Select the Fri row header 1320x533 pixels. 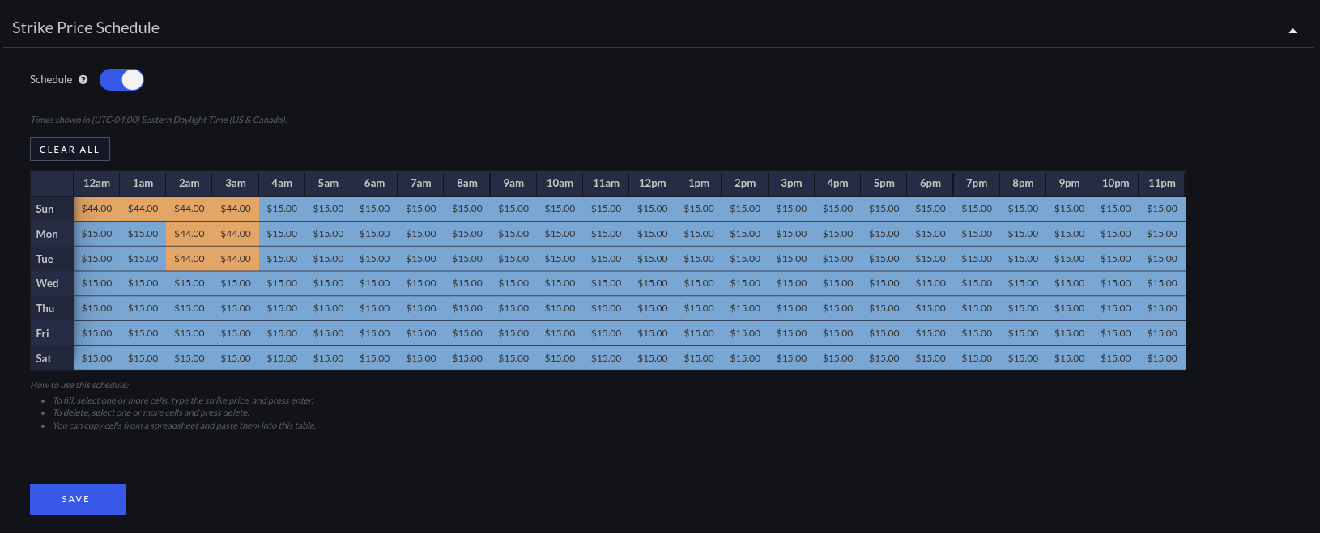click(x=52, y=333)
